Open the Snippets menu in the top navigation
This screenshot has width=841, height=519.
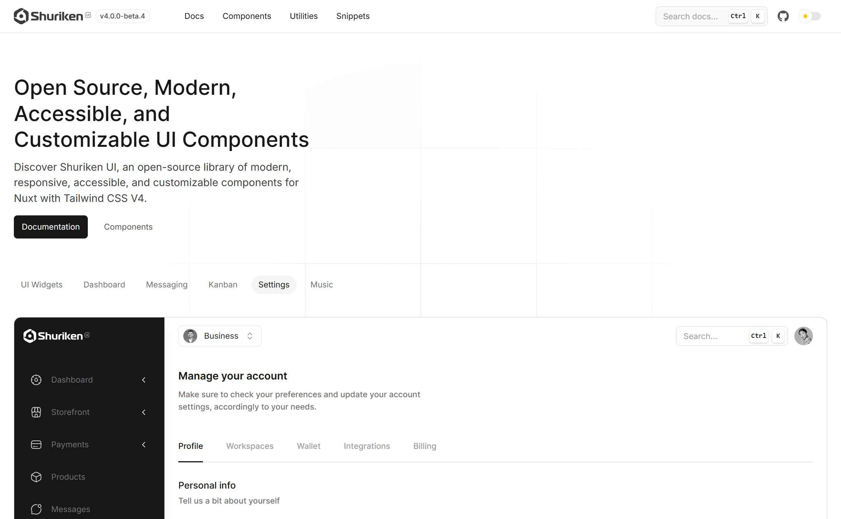(353, 16)
